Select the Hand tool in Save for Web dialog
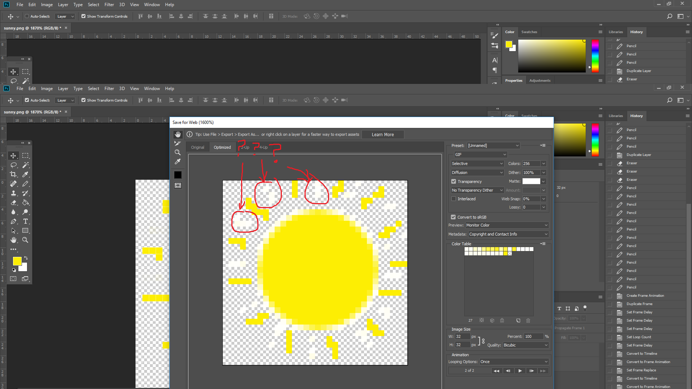The image size is (692, 389). [178, 134]
